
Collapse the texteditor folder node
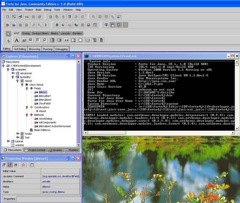click(13, 77)
